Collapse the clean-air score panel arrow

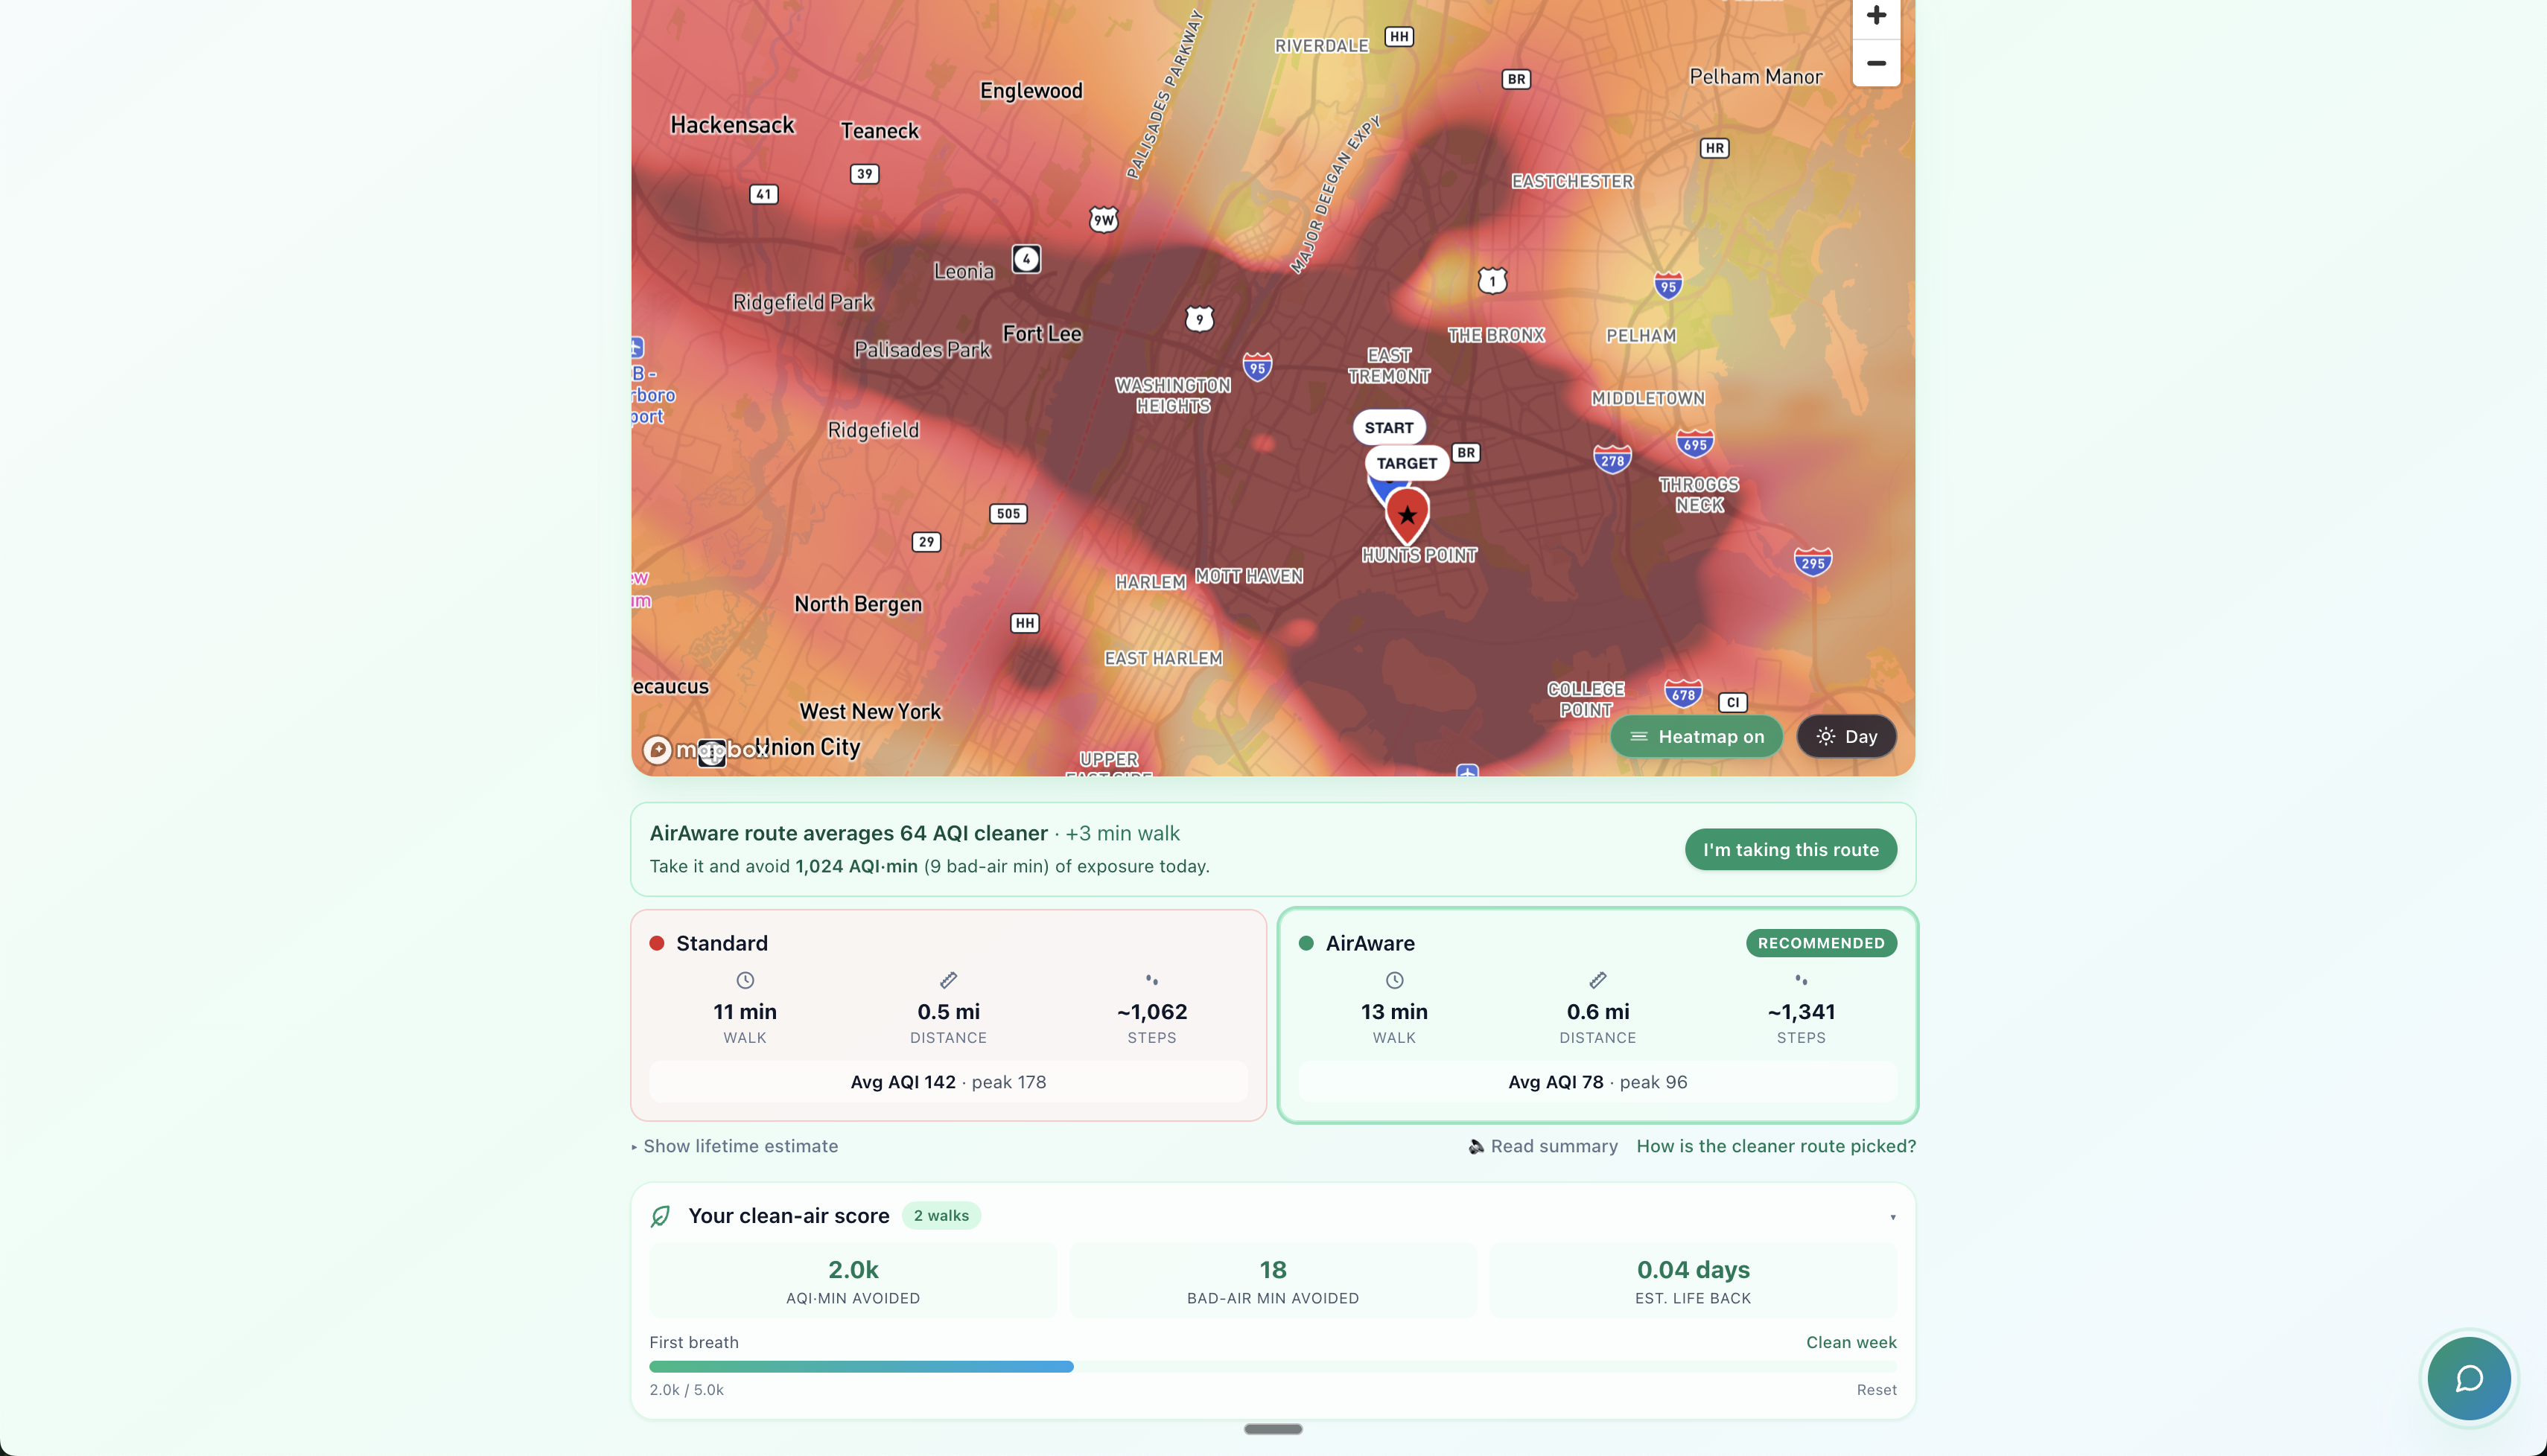tap(1892, 1217)
